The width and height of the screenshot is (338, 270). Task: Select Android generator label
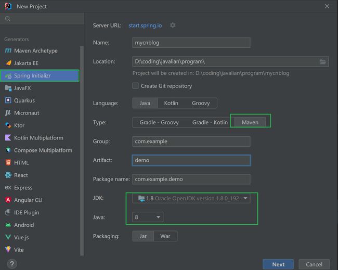pos(24,225)
